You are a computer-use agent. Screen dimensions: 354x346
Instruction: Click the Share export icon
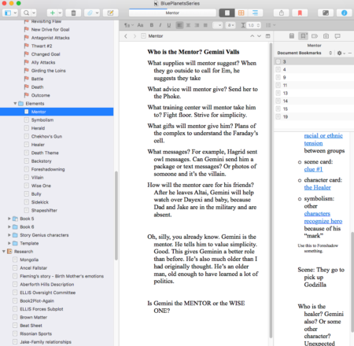282,13
